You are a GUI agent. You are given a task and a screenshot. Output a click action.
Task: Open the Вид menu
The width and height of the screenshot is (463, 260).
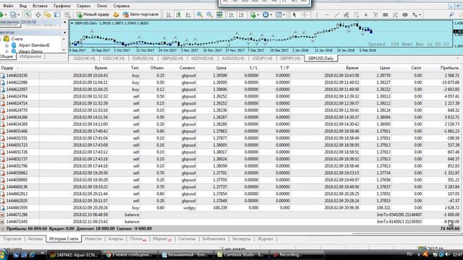pos(22,6)
